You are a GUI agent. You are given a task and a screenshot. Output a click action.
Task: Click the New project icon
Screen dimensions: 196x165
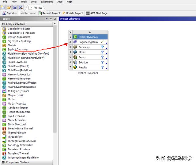tap(3, 7)
